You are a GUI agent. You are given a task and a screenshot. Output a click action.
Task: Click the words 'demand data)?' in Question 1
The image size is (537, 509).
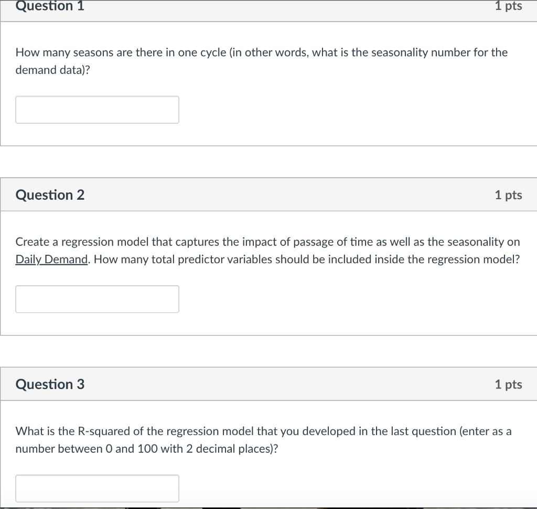pyautogui.click(x=52, y=70)
